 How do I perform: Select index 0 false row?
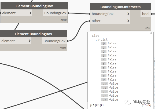(x=109, y=43)
